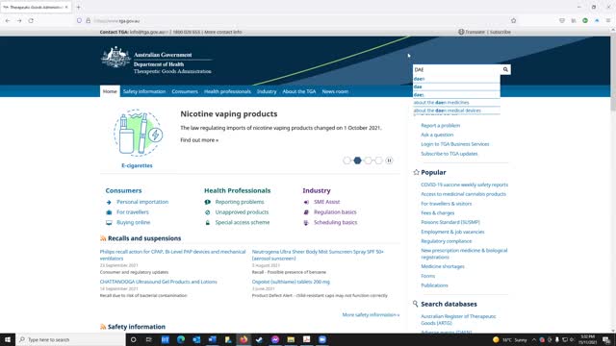Select the fourth carousel slide dot
Screen dimensions: 616x346
point(378,161)
